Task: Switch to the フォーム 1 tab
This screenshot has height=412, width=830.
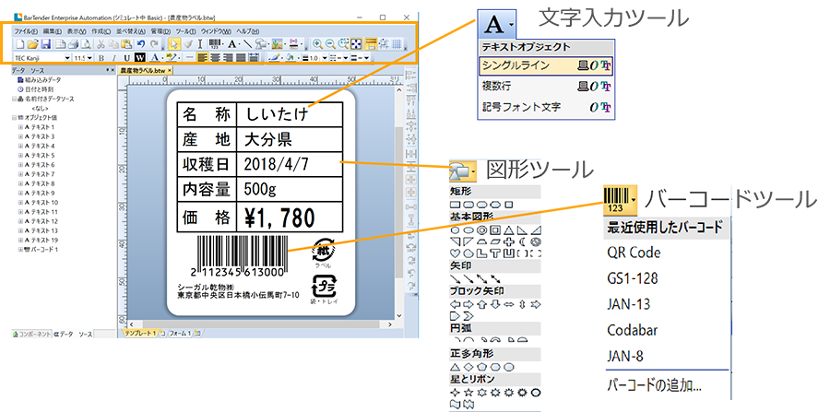Action: (180, 332)
